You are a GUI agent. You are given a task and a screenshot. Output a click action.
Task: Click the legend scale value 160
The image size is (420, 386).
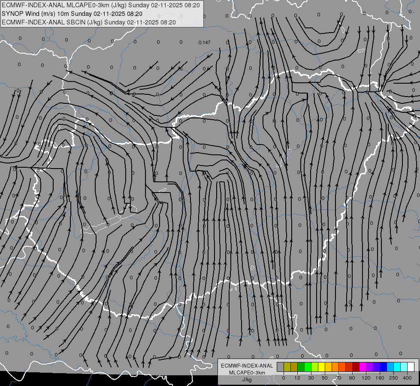coord(380,378)
